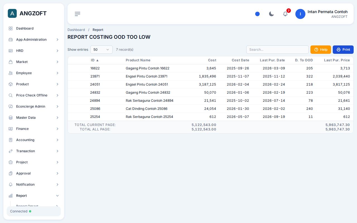Sort by the Cost Date column header
This screenshot has width=357, height=223.
240,60
